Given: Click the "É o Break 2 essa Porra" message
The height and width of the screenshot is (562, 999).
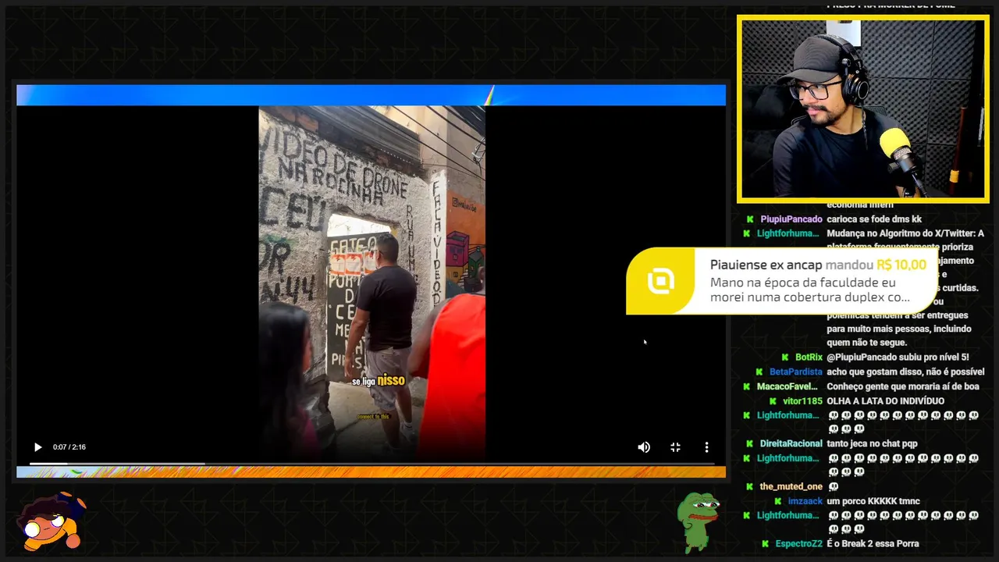Looking at the screenshot, I should point(873,544).
